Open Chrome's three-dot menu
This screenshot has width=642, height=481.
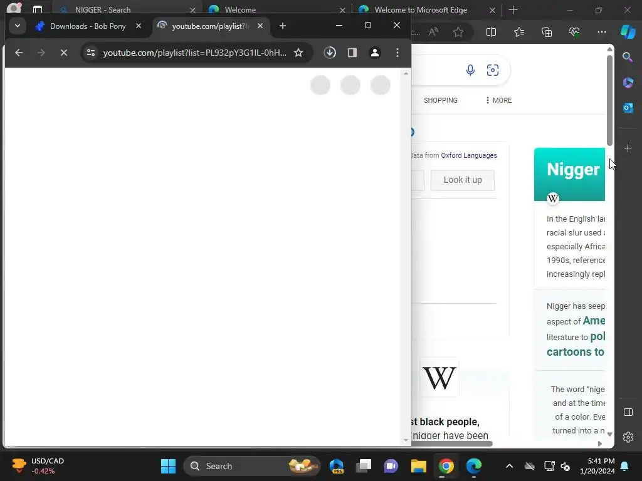click(397, 53)
